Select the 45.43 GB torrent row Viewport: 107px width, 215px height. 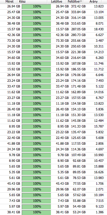click(x=53, y=184)
